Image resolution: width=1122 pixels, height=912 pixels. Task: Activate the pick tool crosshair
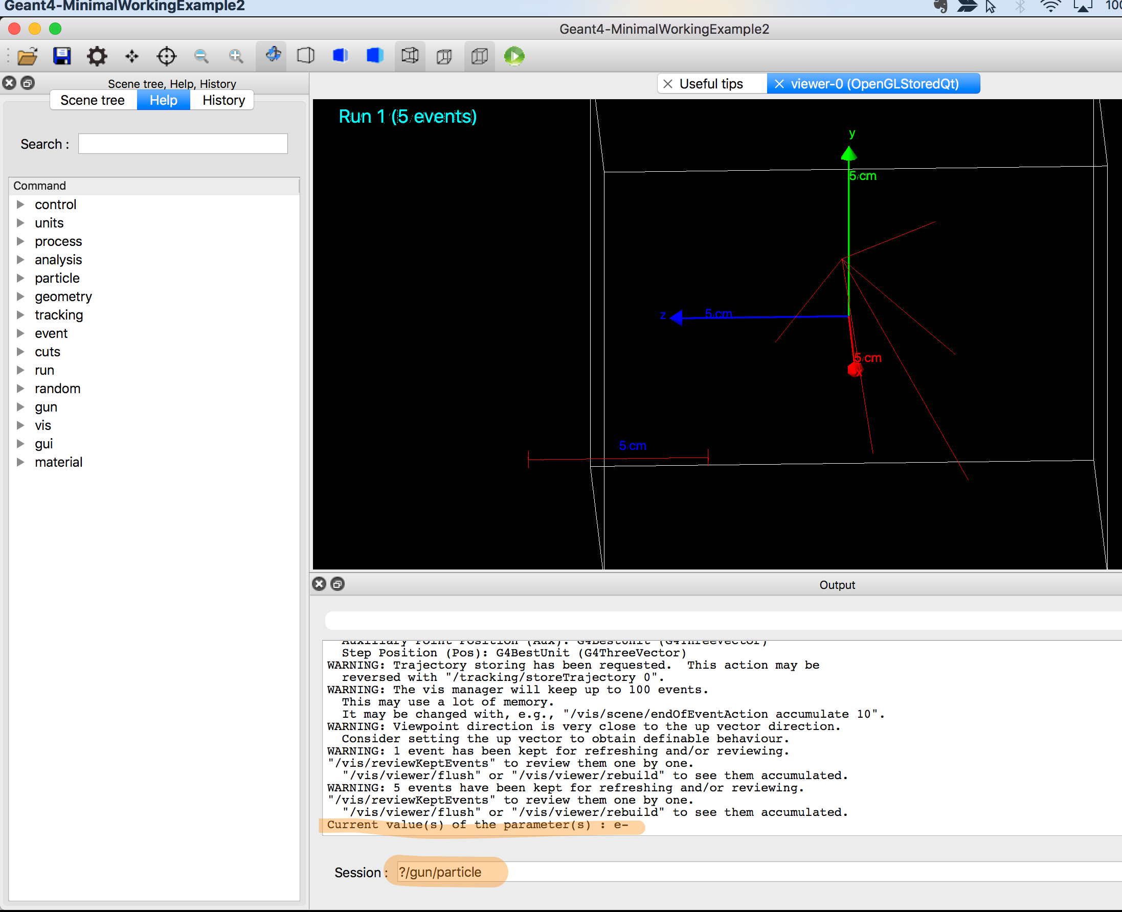pyautogui.click(x=166, y=56)
